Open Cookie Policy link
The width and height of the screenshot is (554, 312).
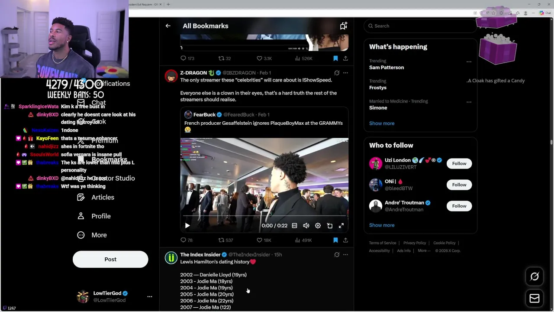click(x=444, y=243)
